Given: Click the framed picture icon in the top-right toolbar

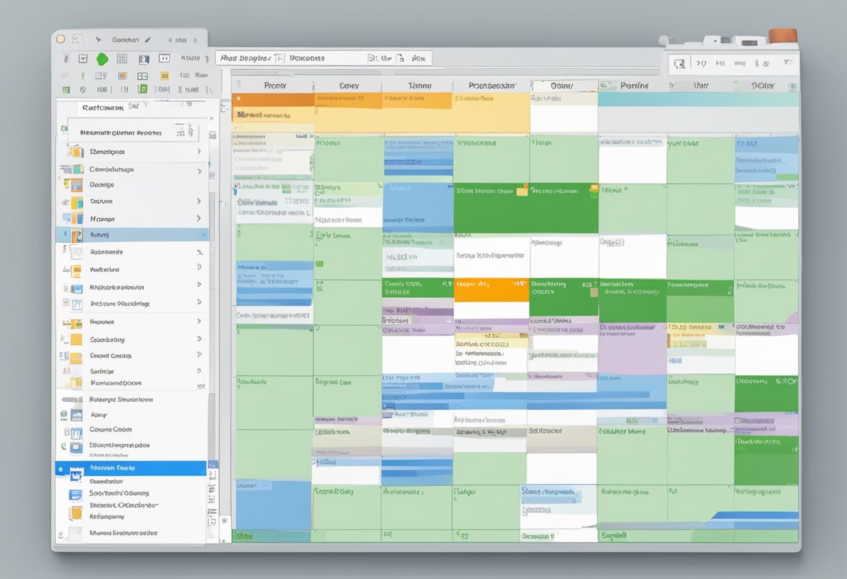Looking at the screenshot, I should tap(681, 64).
